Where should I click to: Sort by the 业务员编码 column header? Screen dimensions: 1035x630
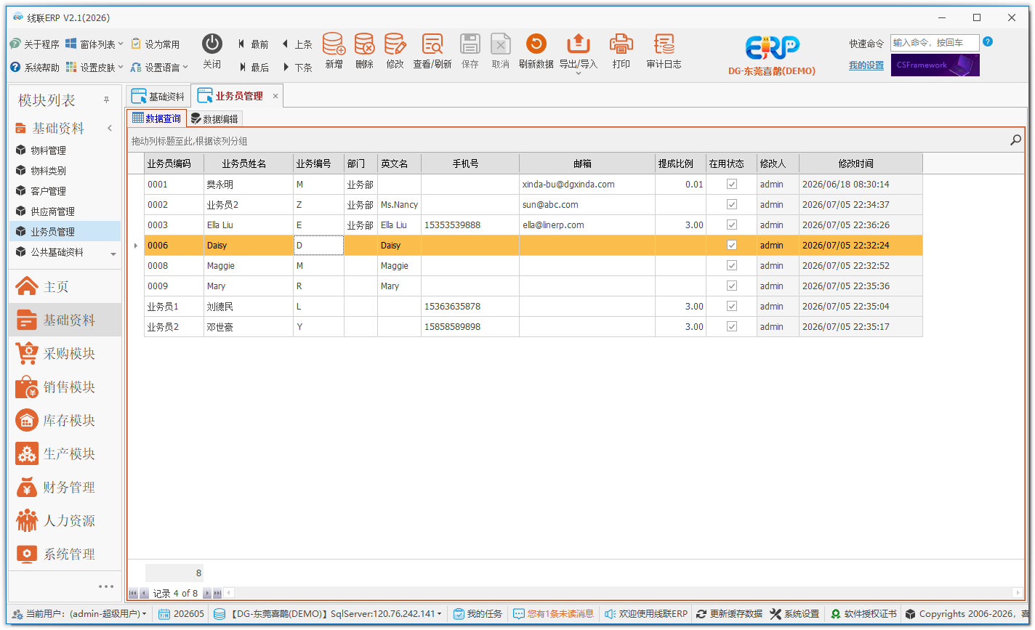[174, 163]
